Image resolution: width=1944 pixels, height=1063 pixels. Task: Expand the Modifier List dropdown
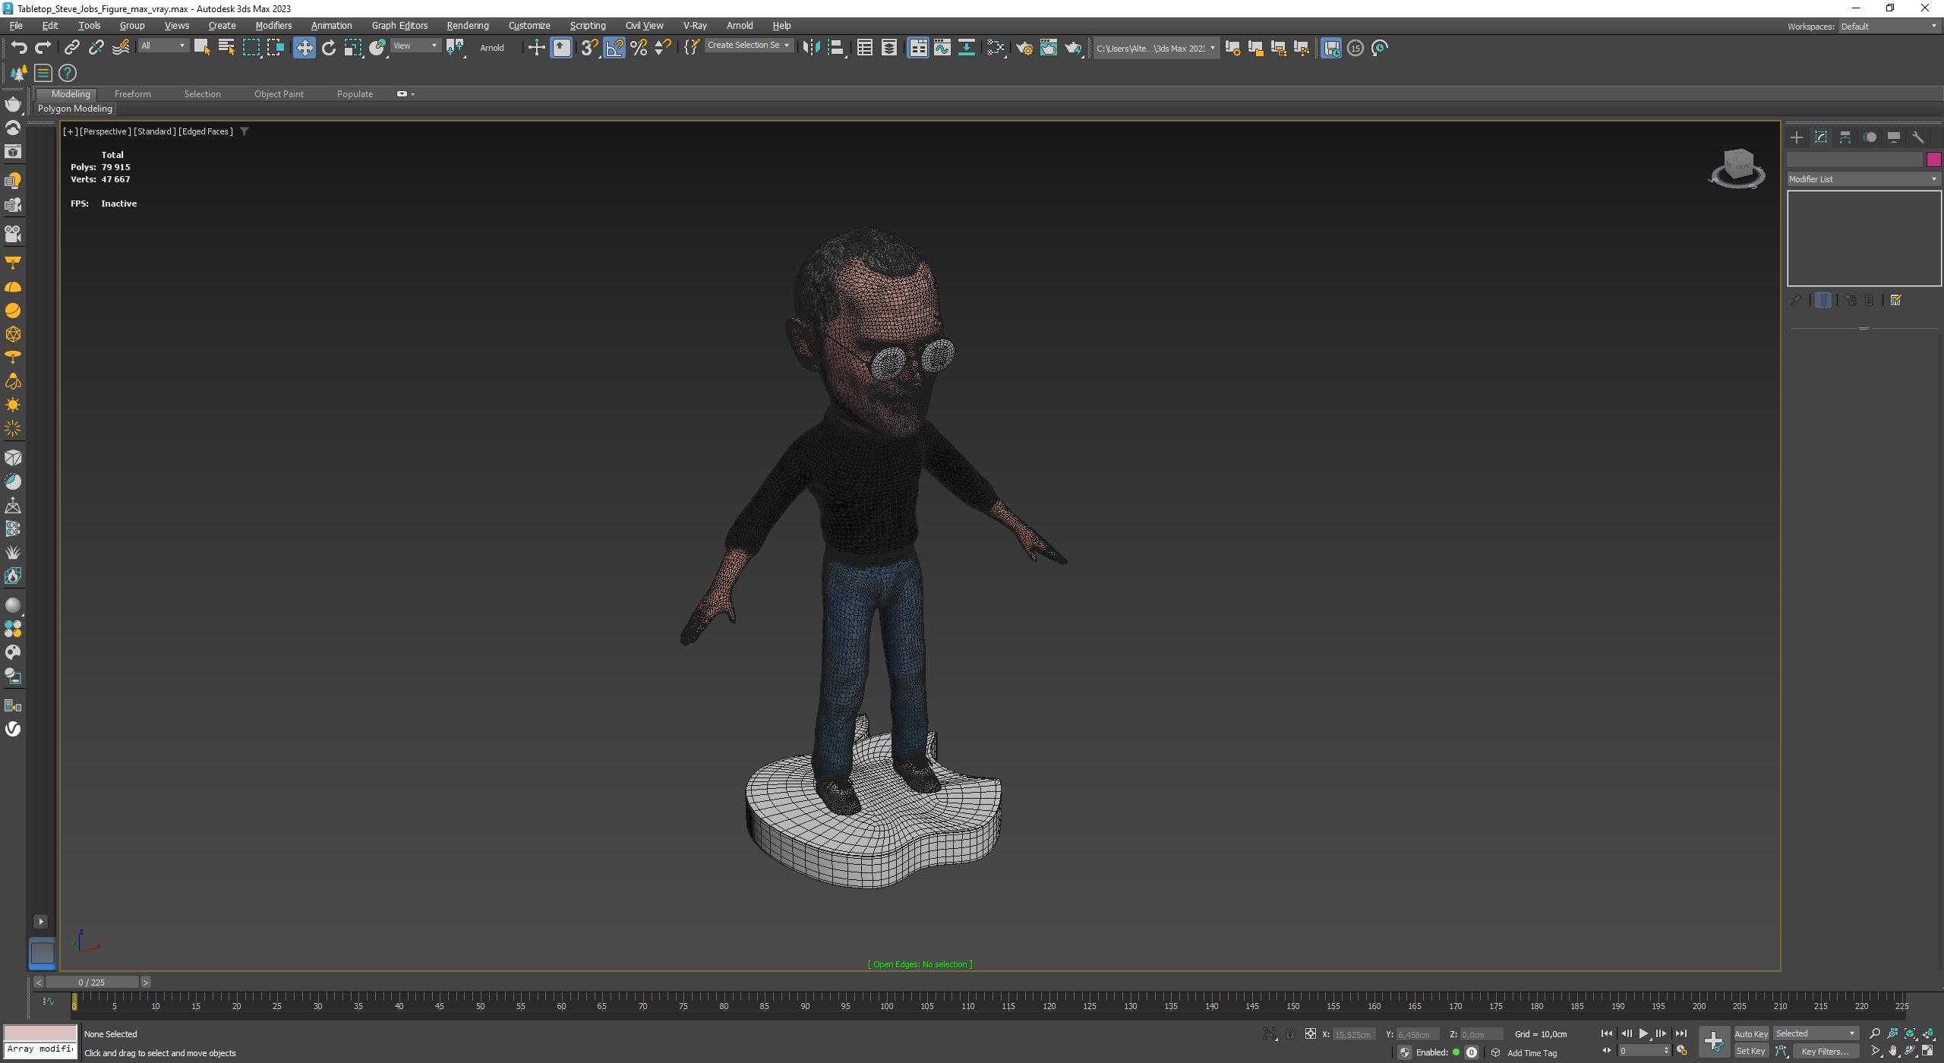1864,179
